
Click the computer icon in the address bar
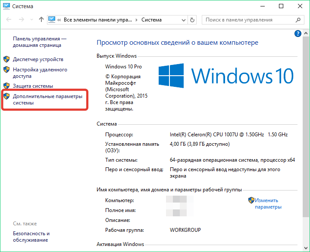point(52,19)
